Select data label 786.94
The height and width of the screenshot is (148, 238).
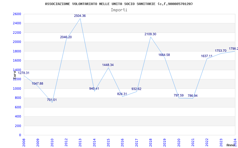click(x=192, y=96)
